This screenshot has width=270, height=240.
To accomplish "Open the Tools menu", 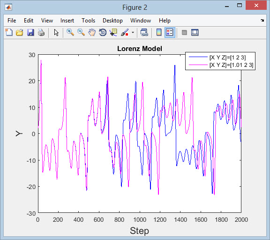I will coord(88,21).
